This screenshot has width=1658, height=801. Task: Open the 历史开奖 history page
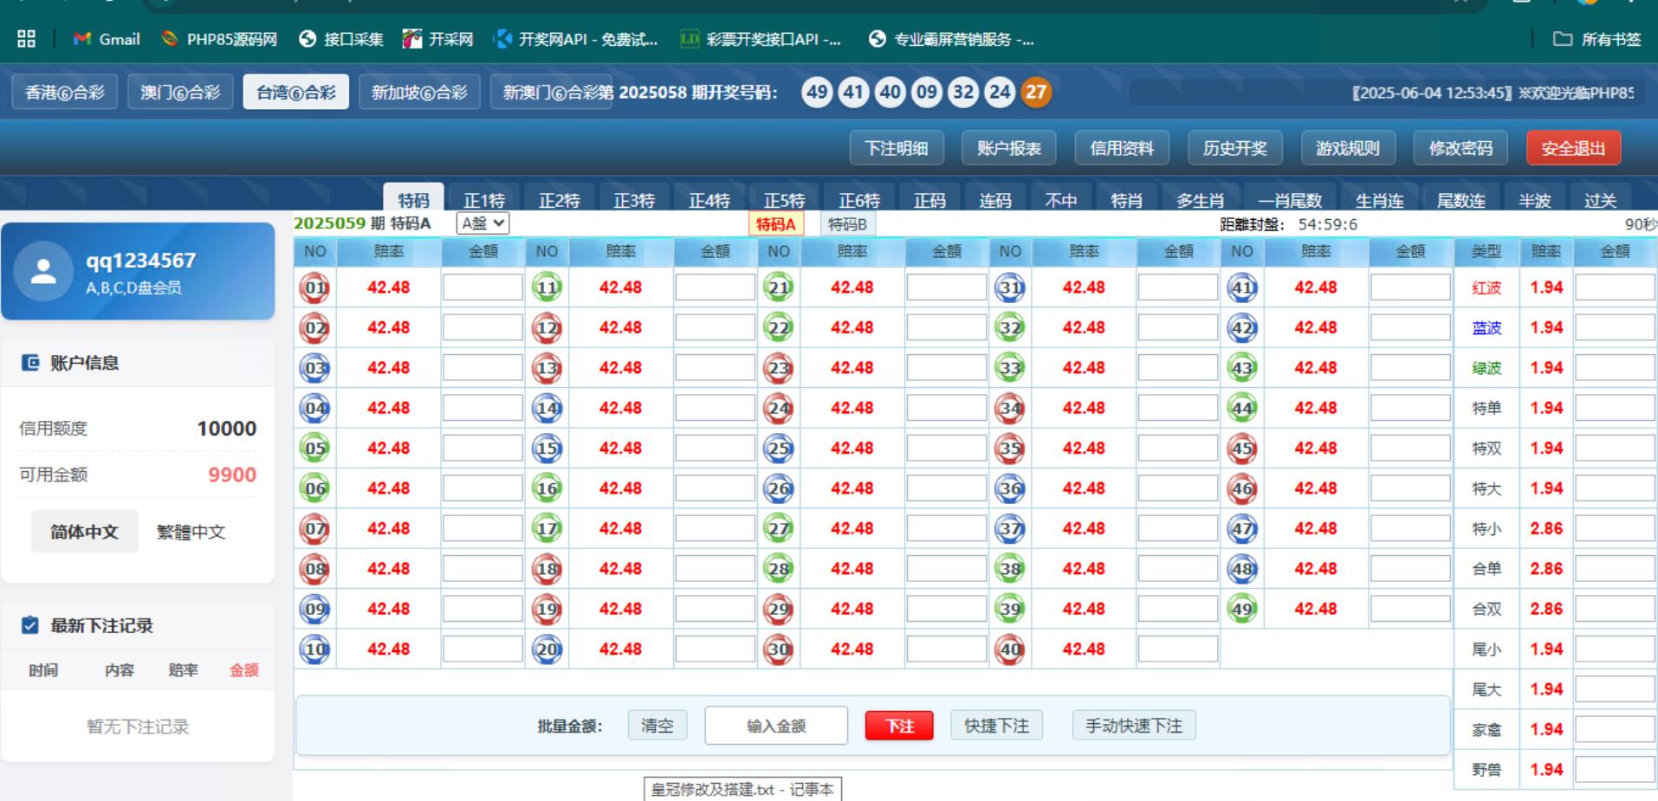click(1234, 148)
